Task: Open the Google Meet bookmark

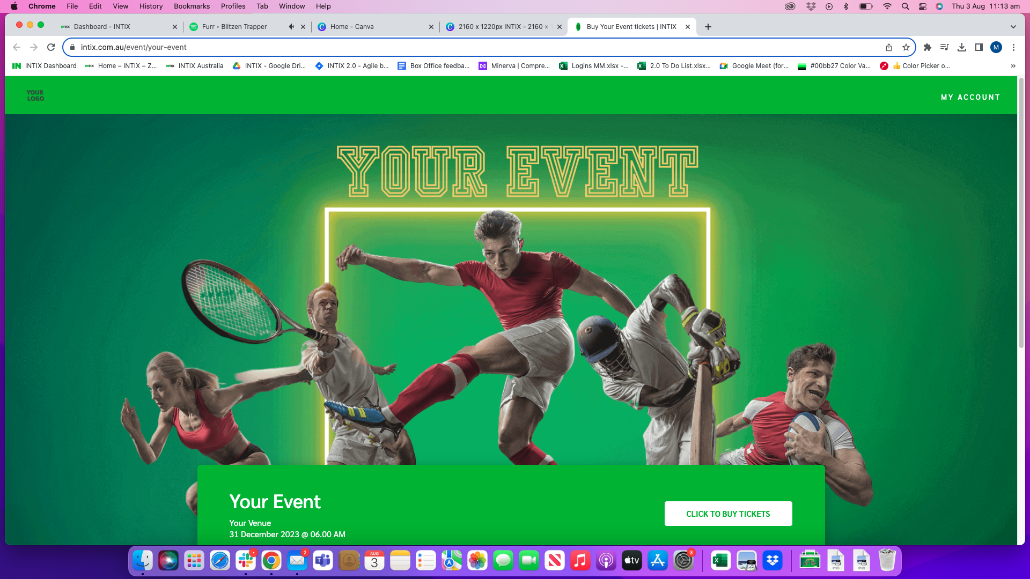Action: pyautogui.click(x=754, y=66)
